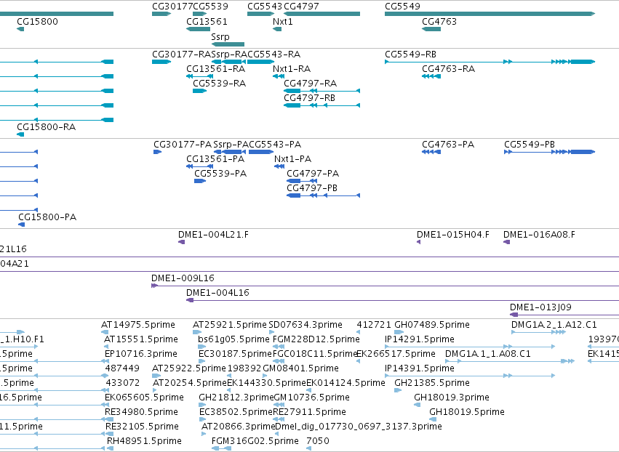Click EST label RE34980.5prime
Viewport: 619px width, 452px height.
(142, 412)
